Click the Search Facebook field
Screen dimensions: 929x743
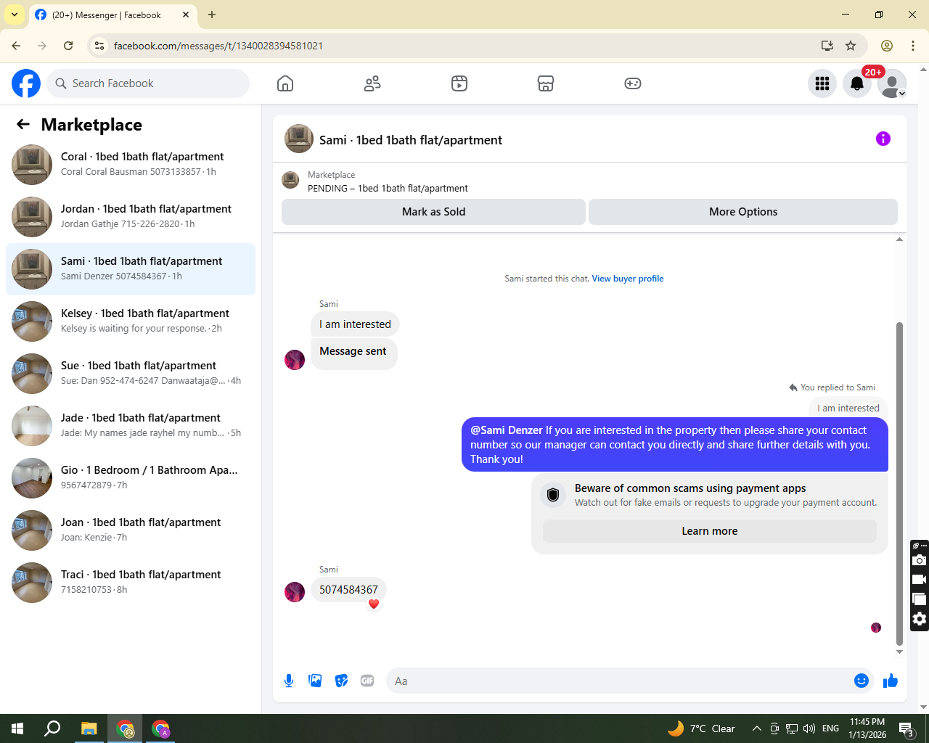[148, 83]
